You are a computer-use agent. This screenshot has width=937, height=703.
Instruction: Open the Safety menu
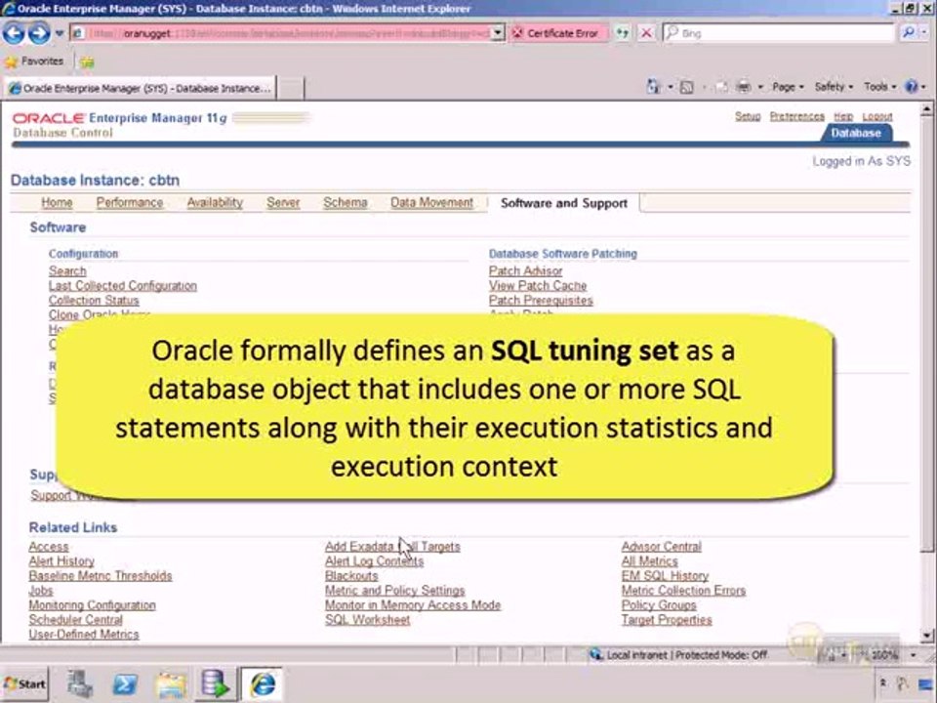[x=834, y=87]
